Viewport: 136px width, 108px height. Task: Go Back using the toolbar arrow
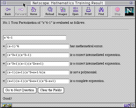coord(8,12)
